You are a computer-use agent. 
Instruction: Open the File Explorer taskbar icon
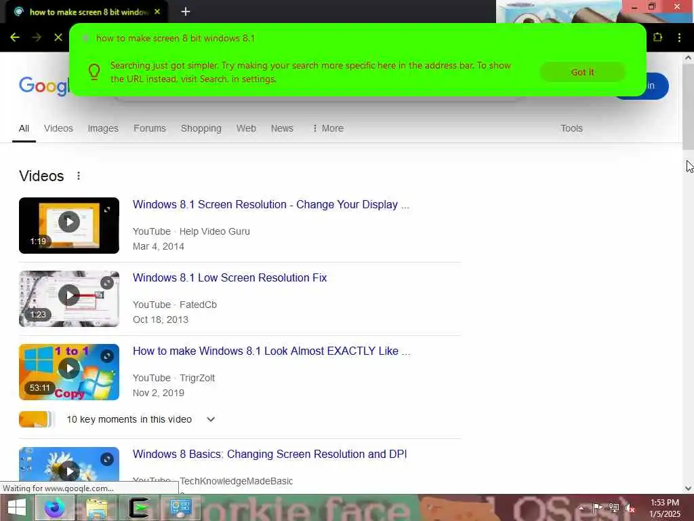point(96,507)
